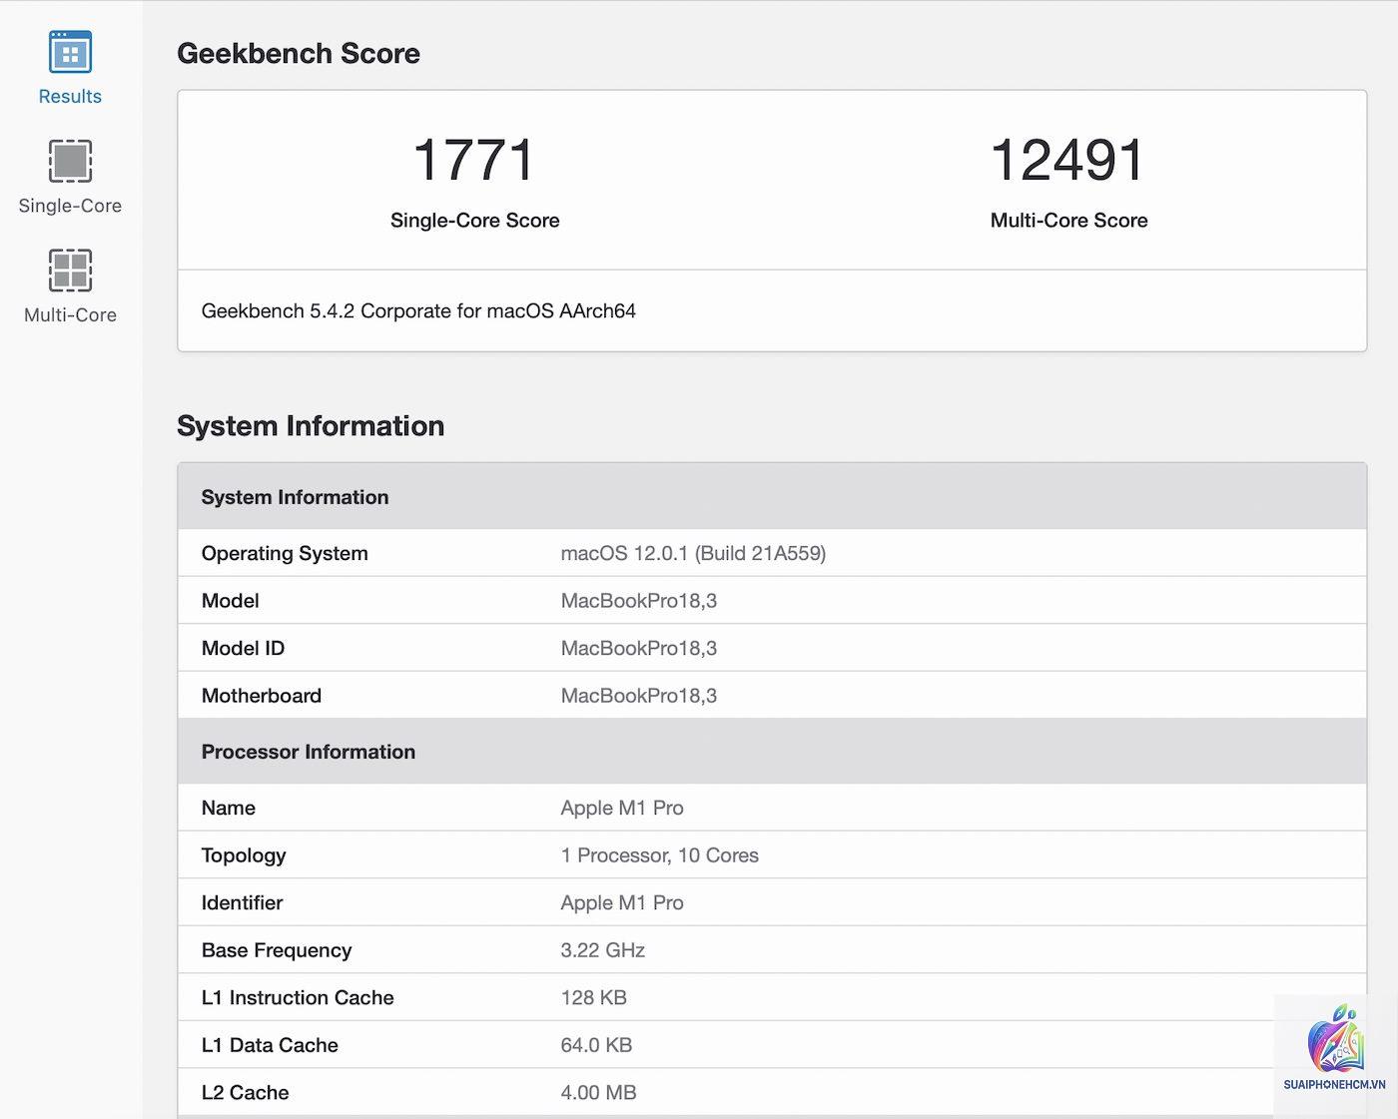Click Apple M1 Pro value in Identifier row
Screen dimensions: 1398x1119
click(x=622, y=903)
